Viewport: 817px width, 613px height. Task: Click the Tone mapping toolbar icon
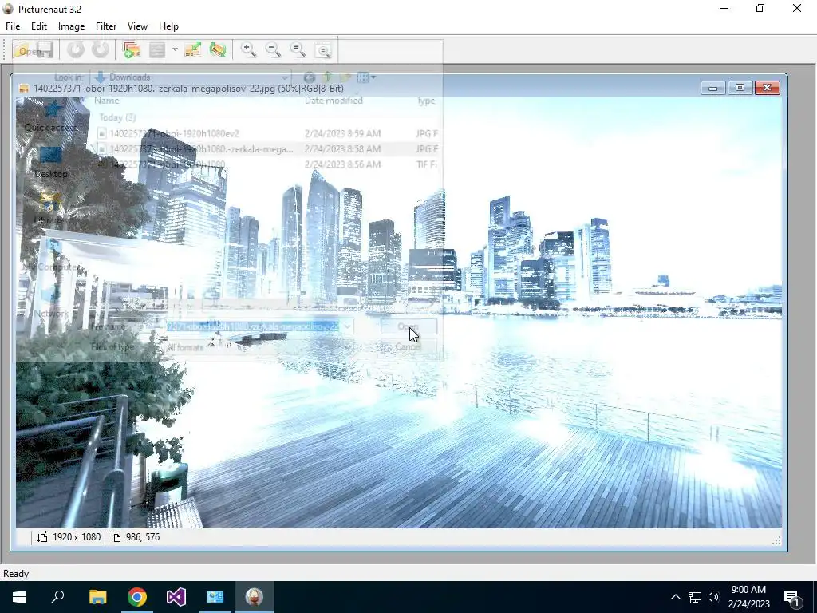point(157,50)
